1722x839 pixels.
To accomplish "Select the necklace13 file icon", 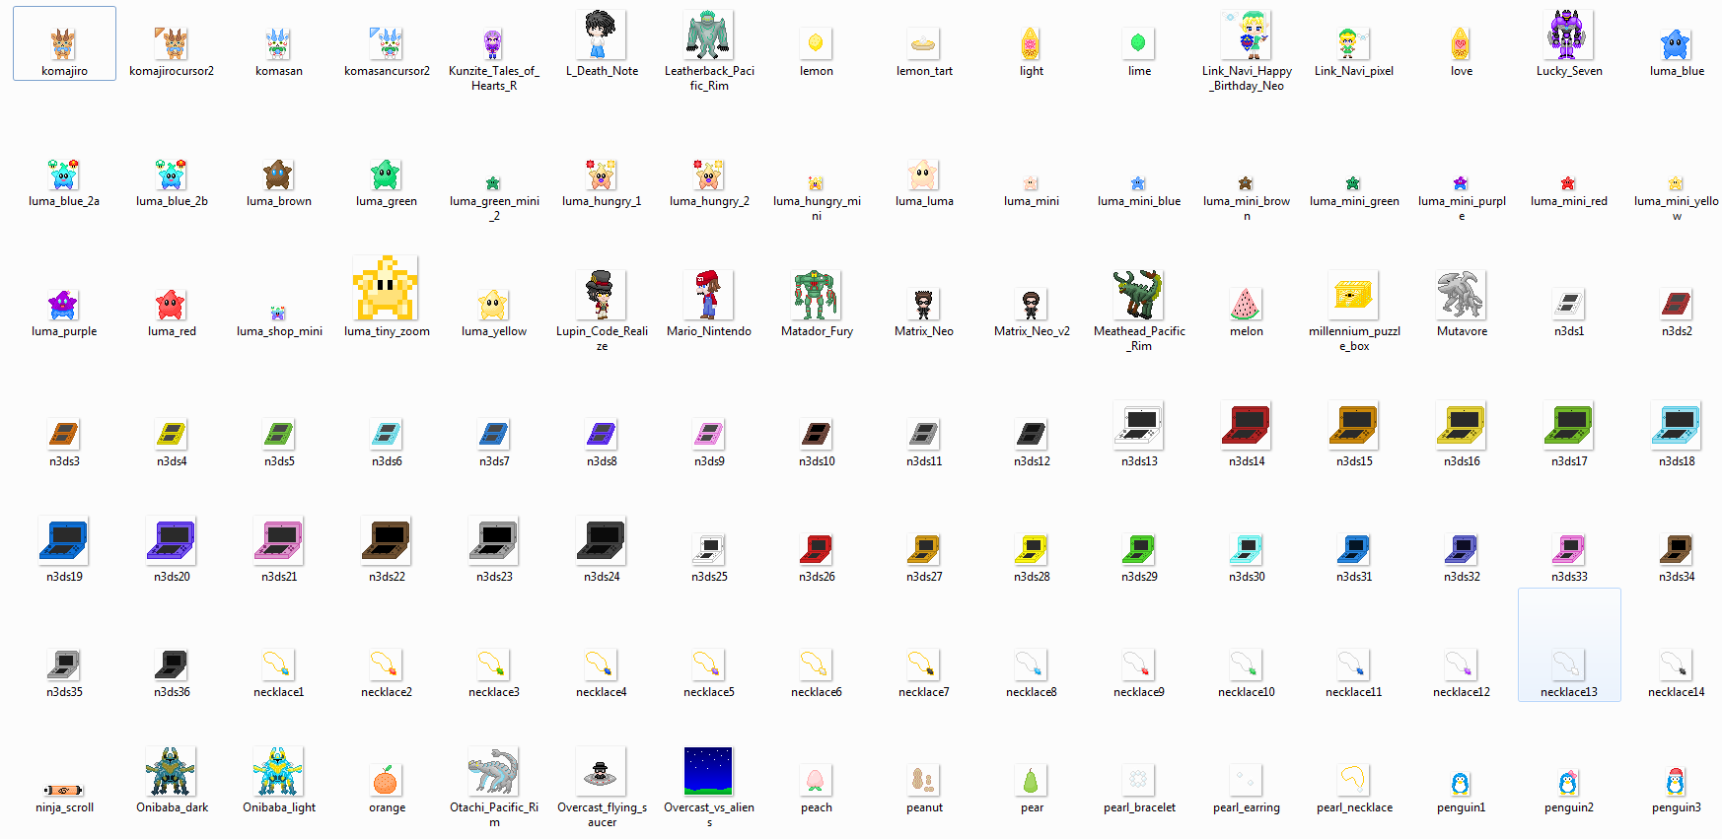I will (1568, 664).
